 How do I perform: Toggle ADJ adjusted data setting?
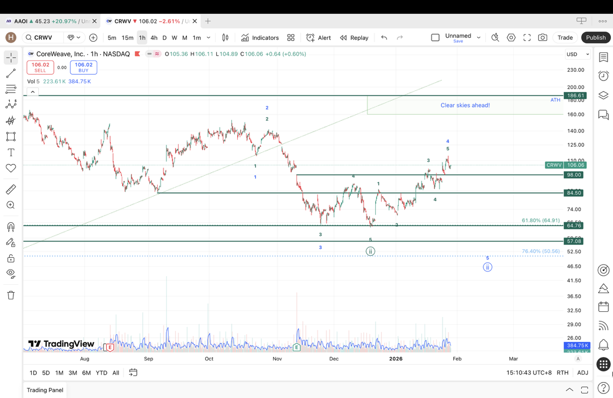[x=582, y=373]
